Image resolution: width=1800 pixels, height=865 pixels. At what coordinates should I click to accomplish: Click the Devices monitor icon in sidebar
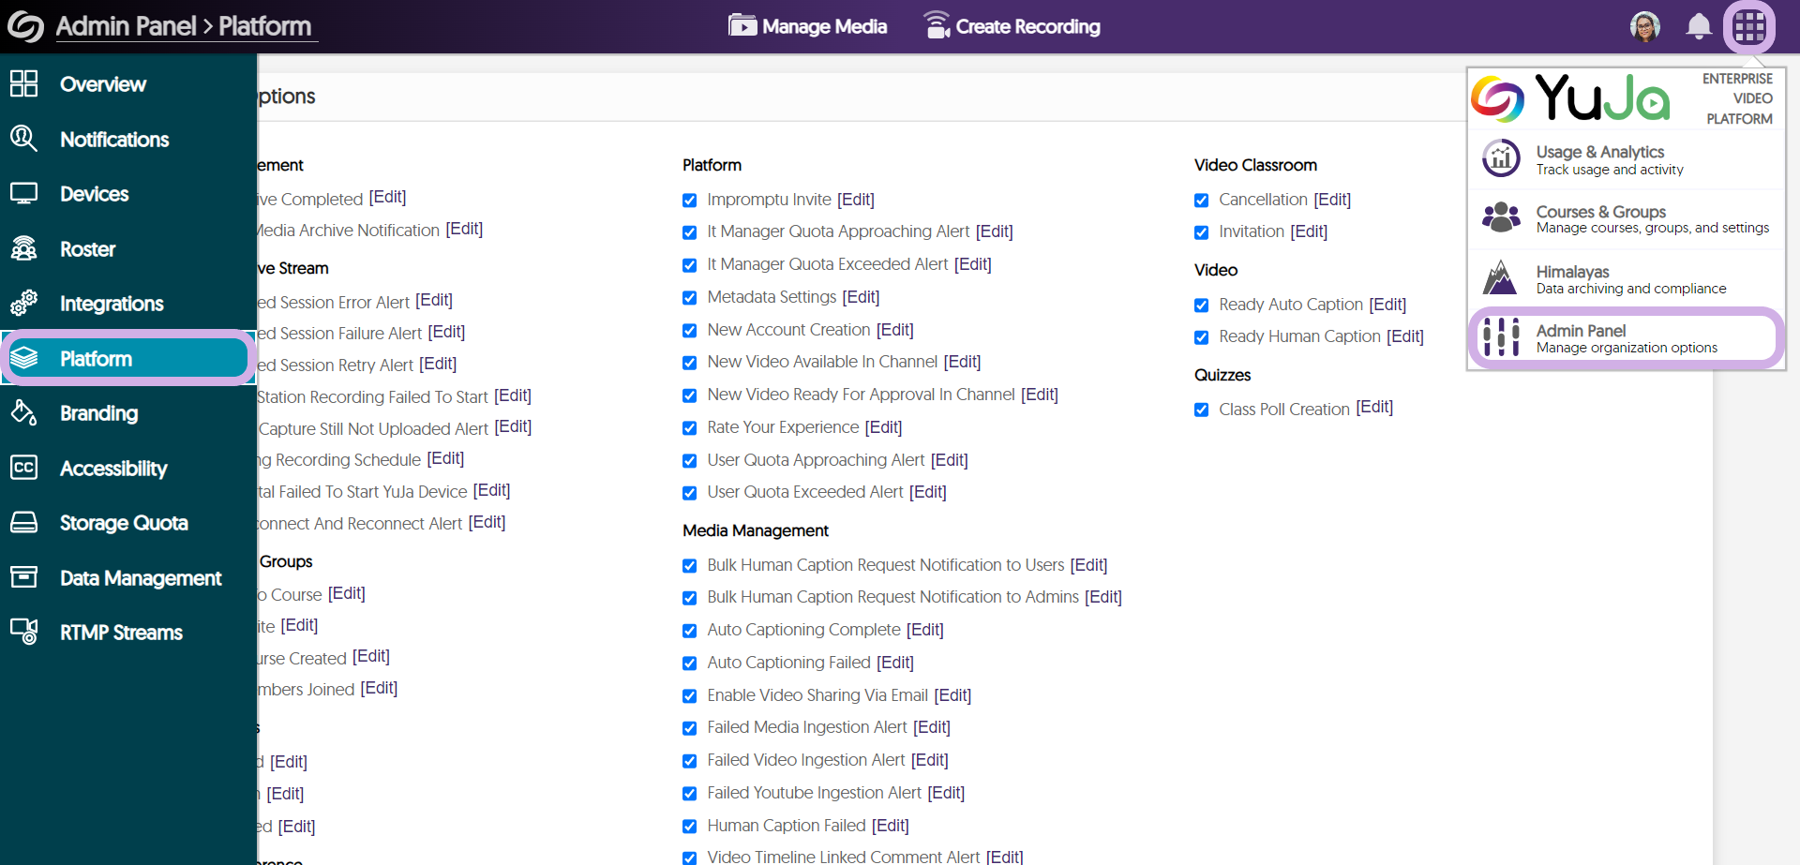(x=23, y=194)
